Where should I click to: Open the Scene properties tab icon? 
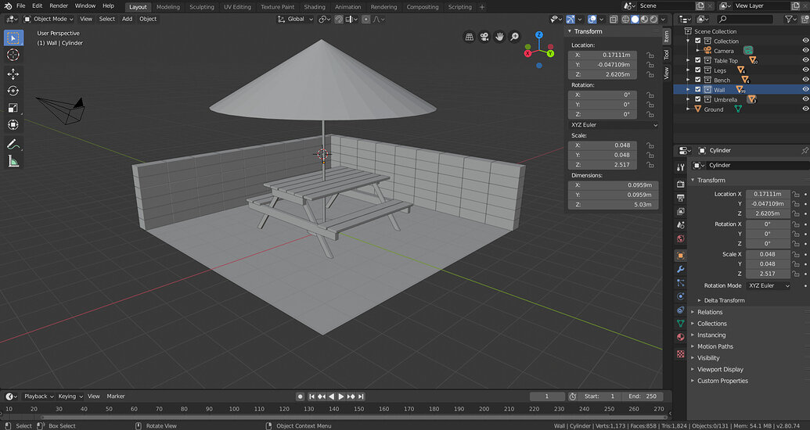pyautogui.click(x=680, y=225)
